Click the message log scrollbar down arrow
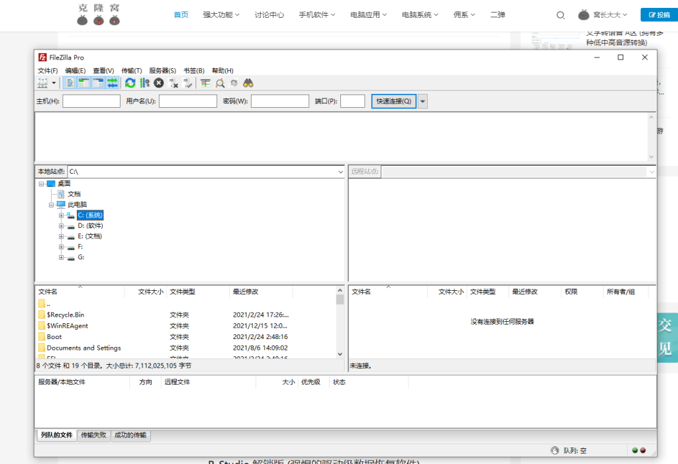The height and width of the screenshot is (464, 678). 652,157
